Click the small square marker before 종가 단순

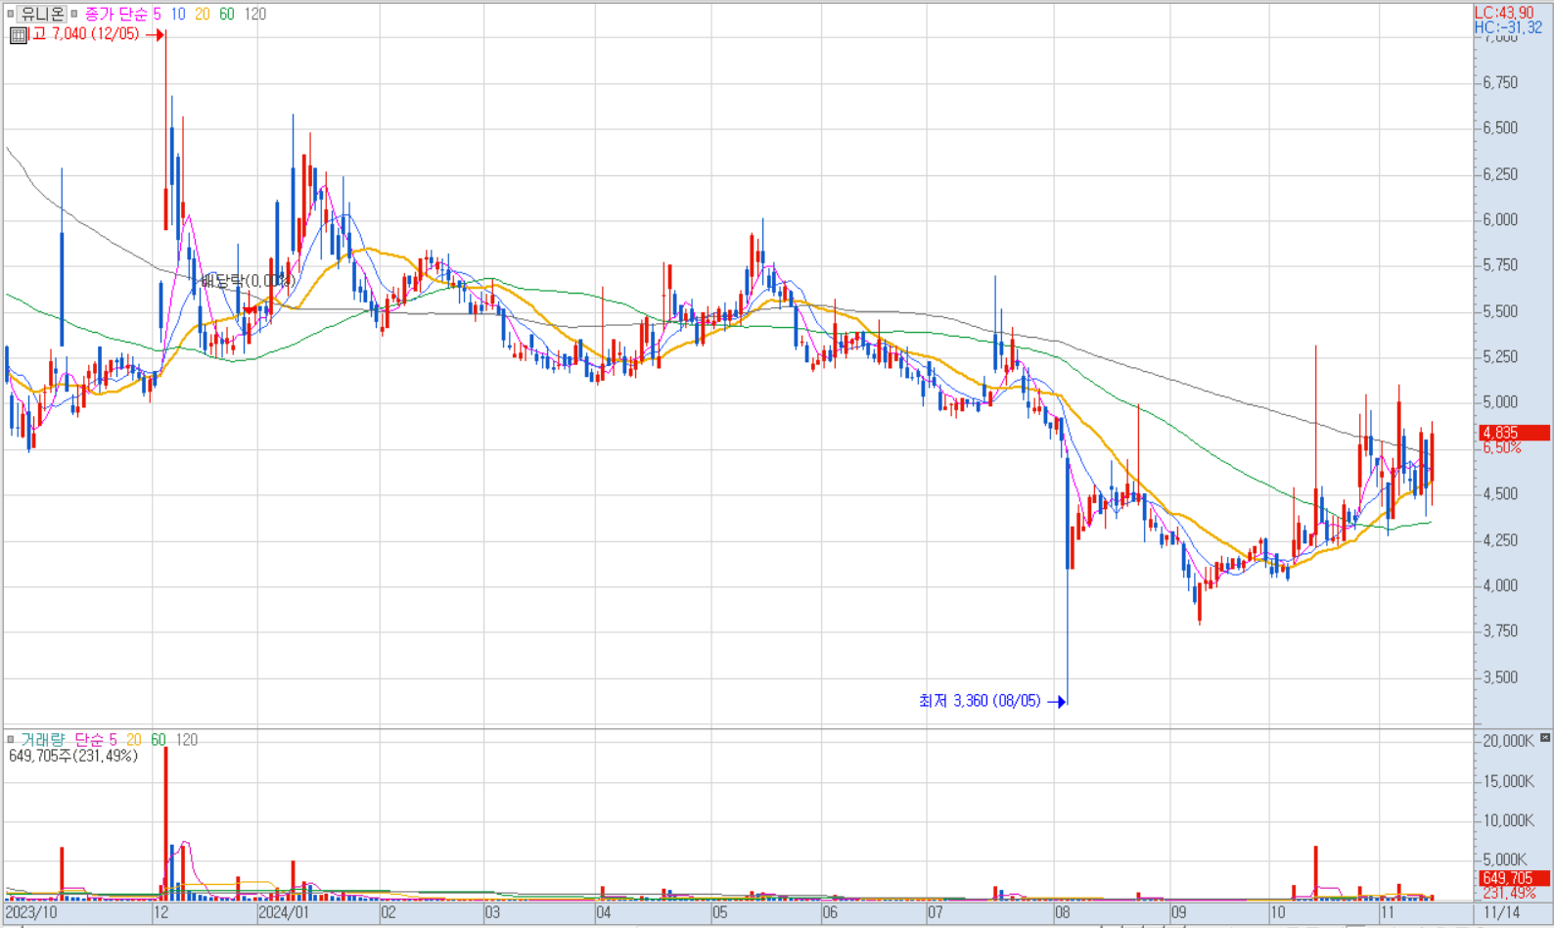click(74, 14)
